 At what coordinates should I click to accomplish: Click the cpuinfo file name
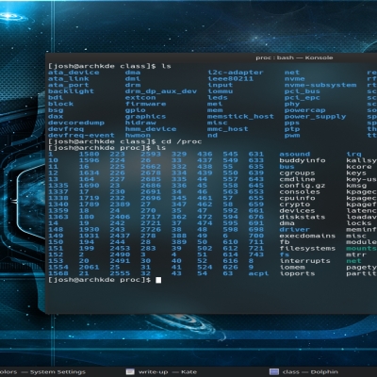pos(297,198)
